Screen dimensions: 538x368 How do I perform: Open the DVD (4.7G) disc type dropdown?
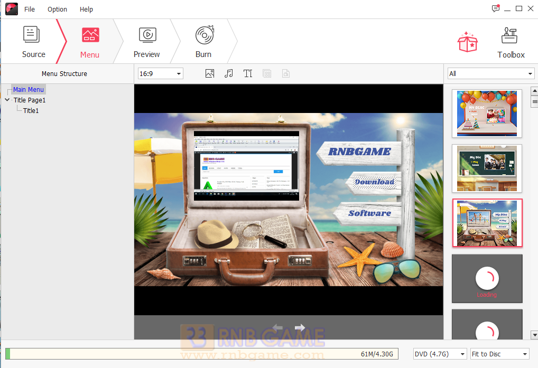pyautogui.click(x=440, y=354)
